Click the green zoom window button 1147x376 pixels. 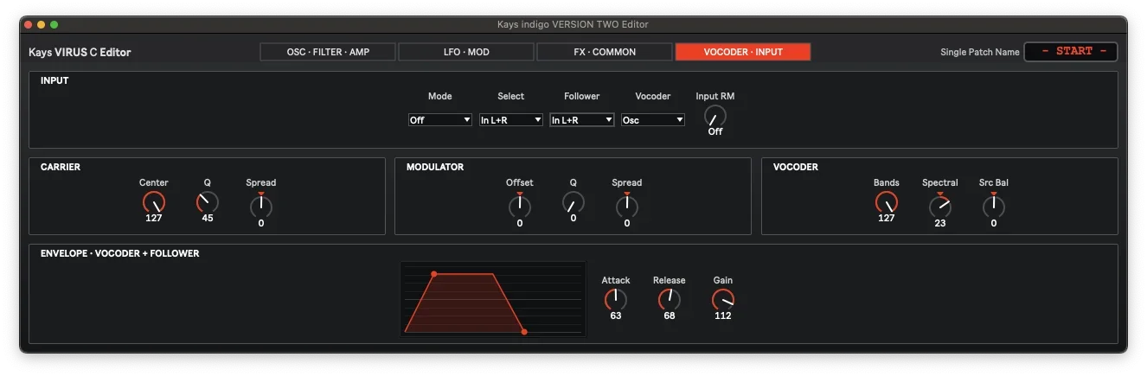[x=54, y=24]
